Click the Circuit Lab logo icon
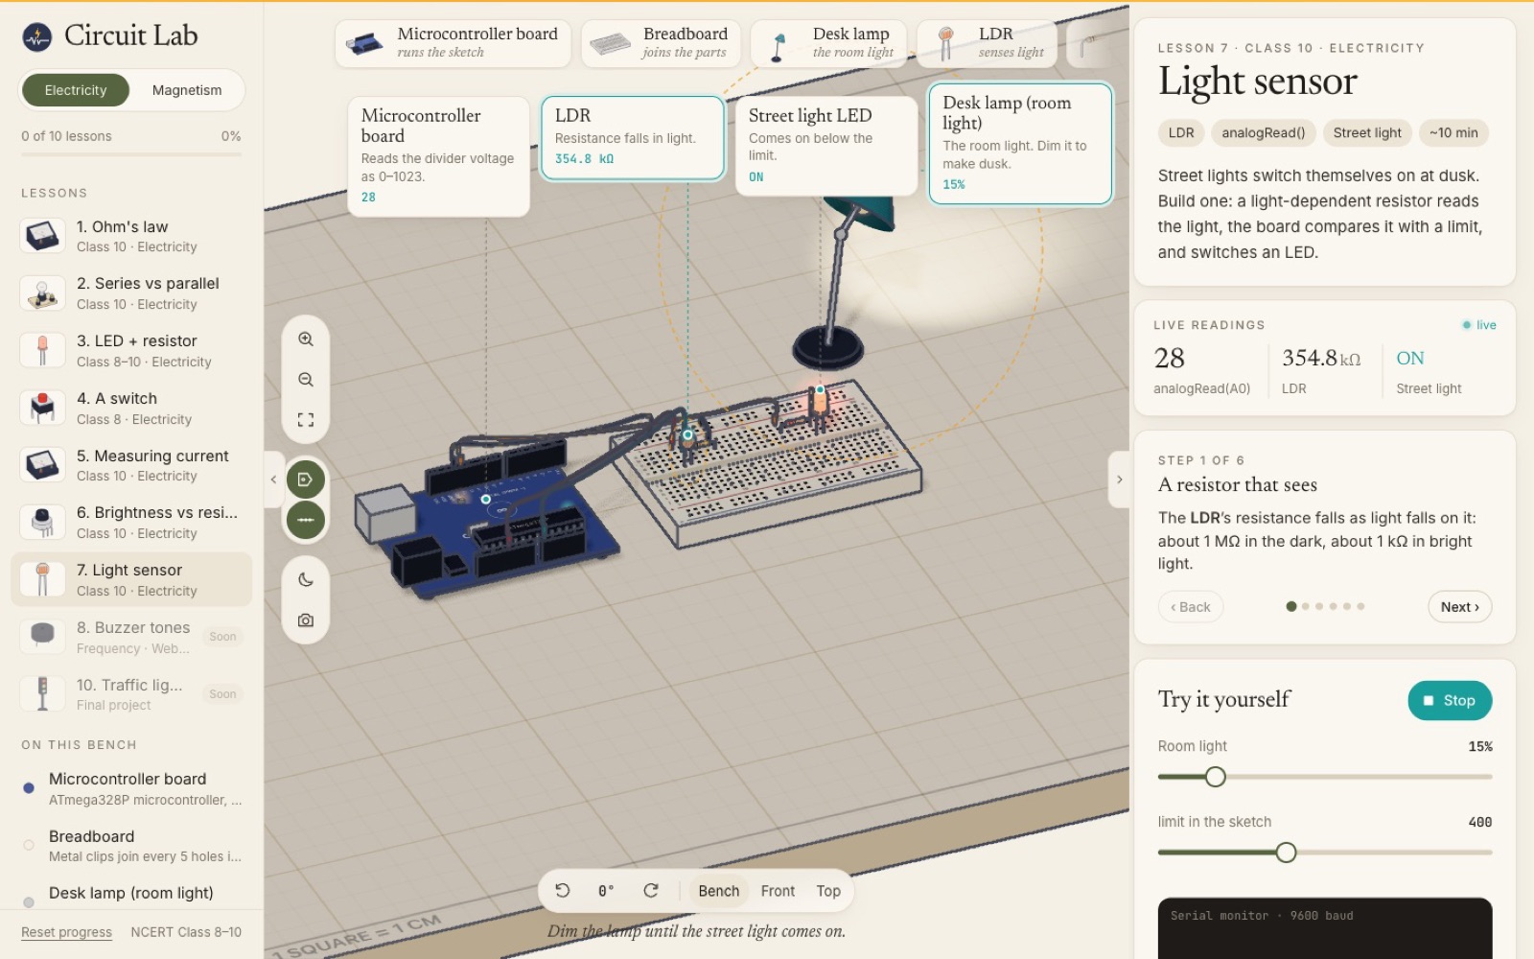This screenshot has width=1534, height=959. pyautogui.click(x=37, y=36)
